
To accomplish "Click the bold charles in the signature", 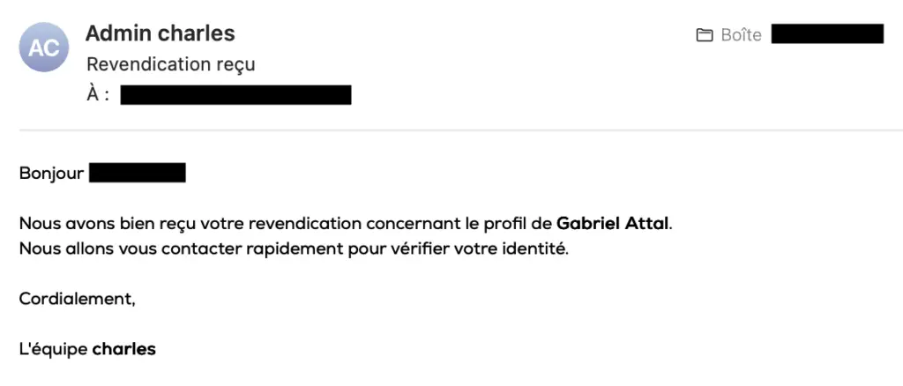I will pyautogui.click(x=123, y=349).
